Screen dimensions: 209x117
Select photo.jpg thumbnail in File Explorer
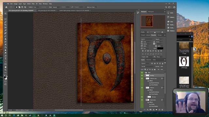point(184,61)
